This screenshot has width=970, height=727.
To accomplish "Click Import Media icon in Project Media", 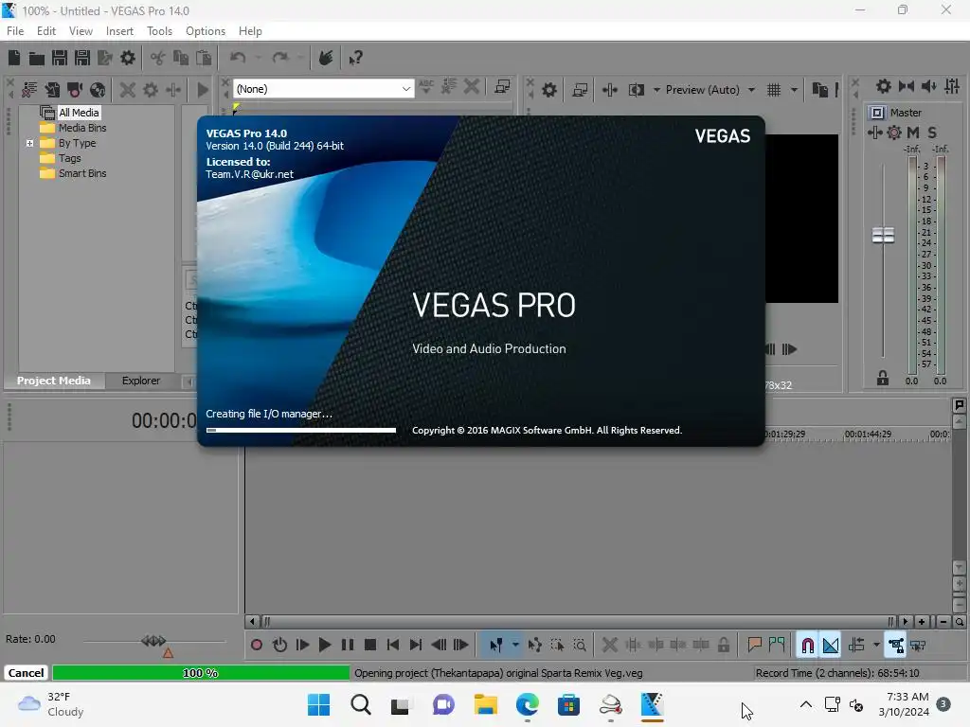I will click(x=52, y=90).
